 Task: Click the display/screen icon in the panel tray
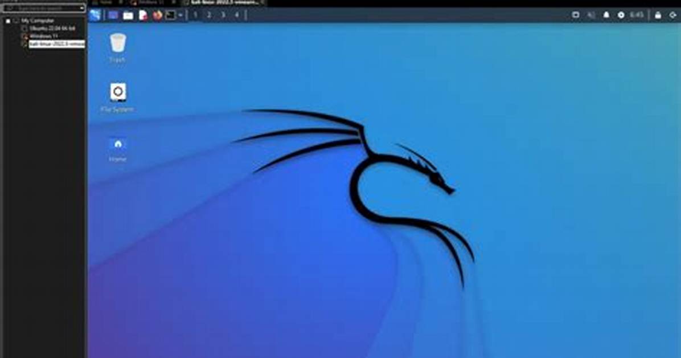(576, 15)
